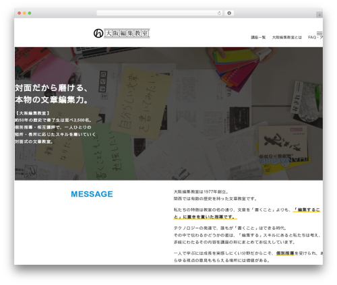
Task: Click the reload icon in address bar
Action: point(219,13)
